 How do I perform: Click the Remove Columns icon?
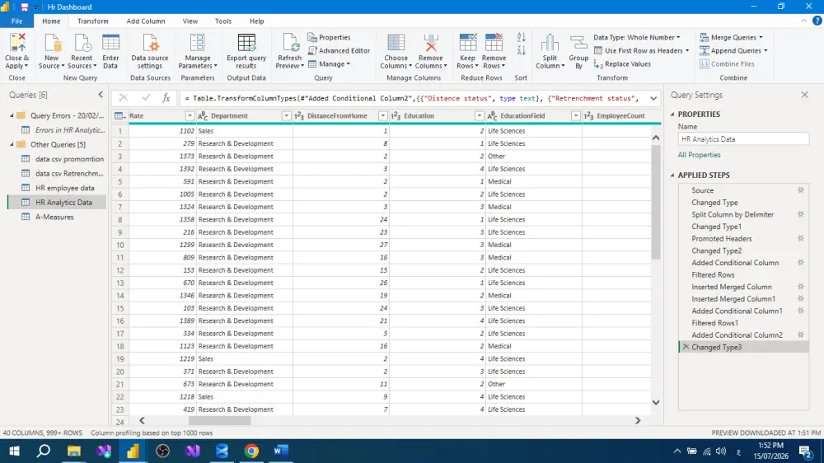point(431,43)
